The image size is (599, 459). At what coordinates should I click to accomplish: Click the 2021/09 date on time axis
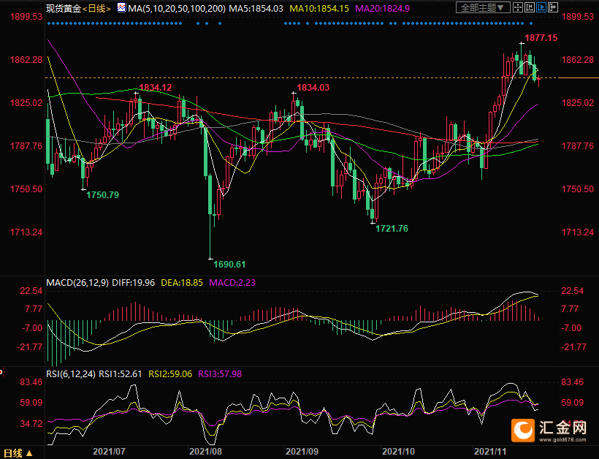[x=302, y=453]
